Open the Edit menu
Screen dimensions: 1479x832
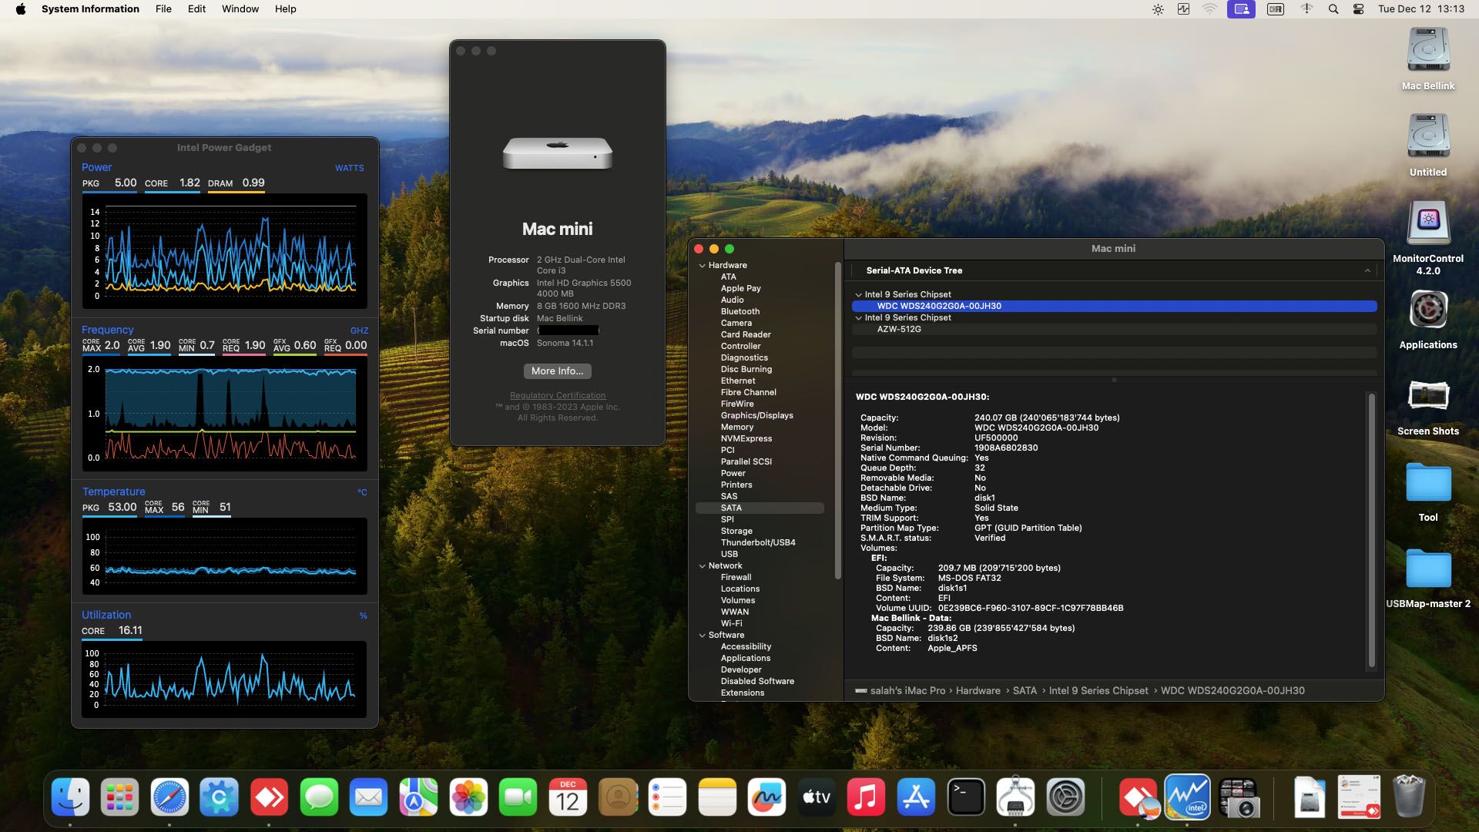point(196,9)
